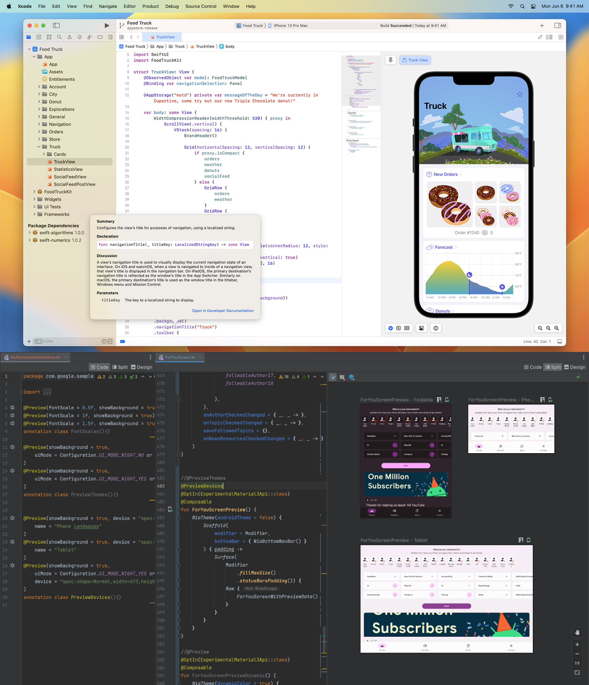Image resolution: width=589 pixels, height=685 pixels.
Task: Adjust editor options lines icon
Action: (549, 37)
